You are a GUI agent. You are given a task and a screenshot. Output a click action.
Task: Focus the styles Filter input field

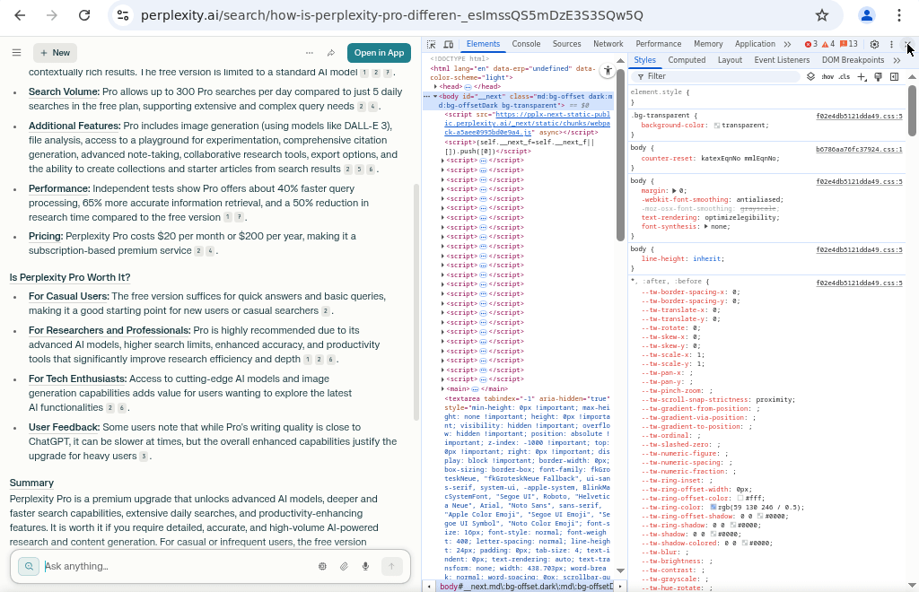point(716,76)
